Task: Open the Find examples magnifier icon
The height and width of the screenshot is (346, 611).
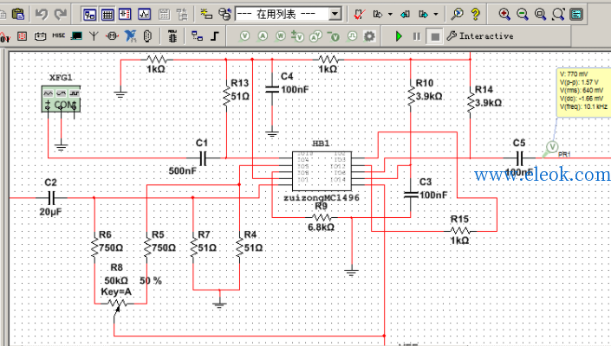Action: click(x=457, y=15)
